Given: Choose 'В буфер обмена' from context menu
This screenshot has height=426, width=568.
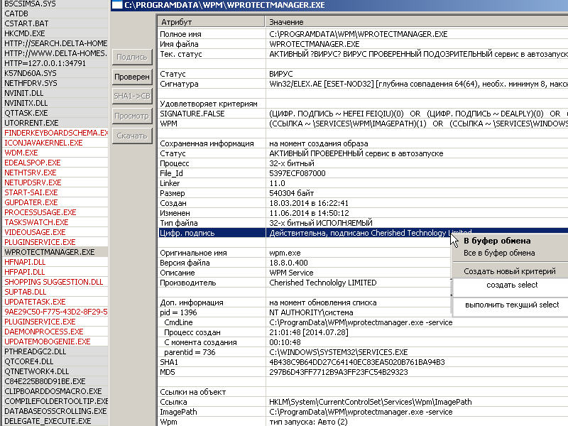Looking at the screenshot, I should click(497, 241).
